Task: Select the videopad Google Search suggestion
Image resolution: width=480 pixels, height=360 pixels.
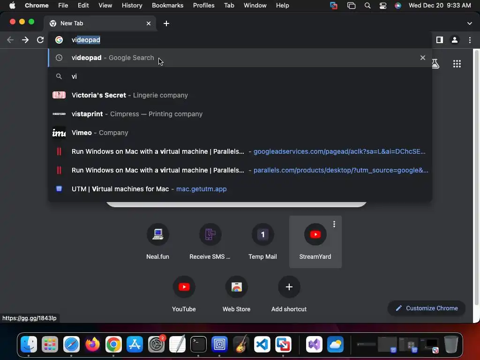Action: 240,58
